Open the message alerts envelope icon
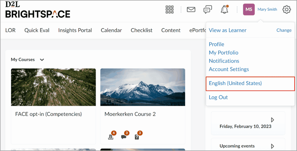Image resolution: width=297 pixels, height=151 pixels. point(191,9)
